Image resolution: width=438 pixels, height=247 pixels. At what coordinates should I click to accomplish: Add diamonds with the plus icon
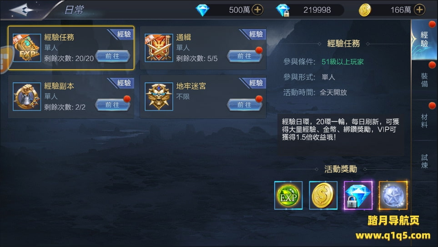pyautogui.click(x=257, y=10)
